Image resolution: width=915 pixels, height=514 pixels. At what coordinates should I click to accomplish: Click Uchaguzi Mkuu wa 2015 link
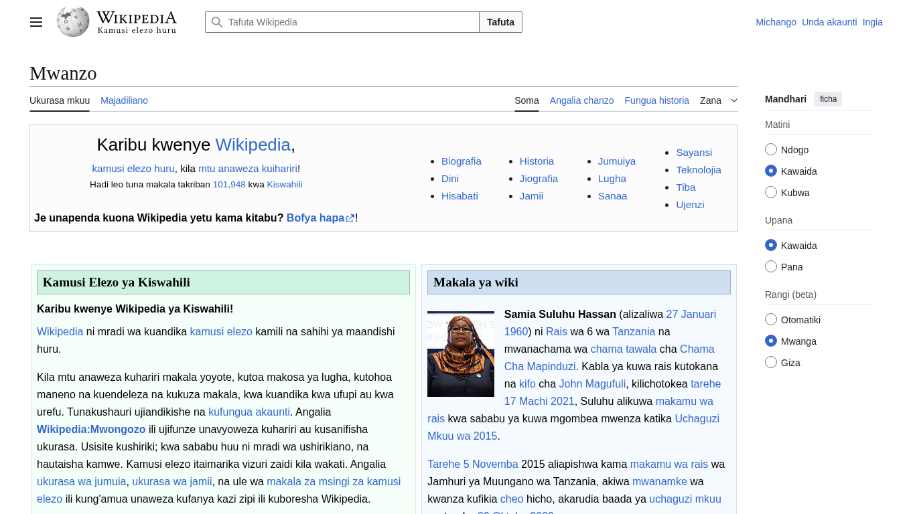[573, 428]
